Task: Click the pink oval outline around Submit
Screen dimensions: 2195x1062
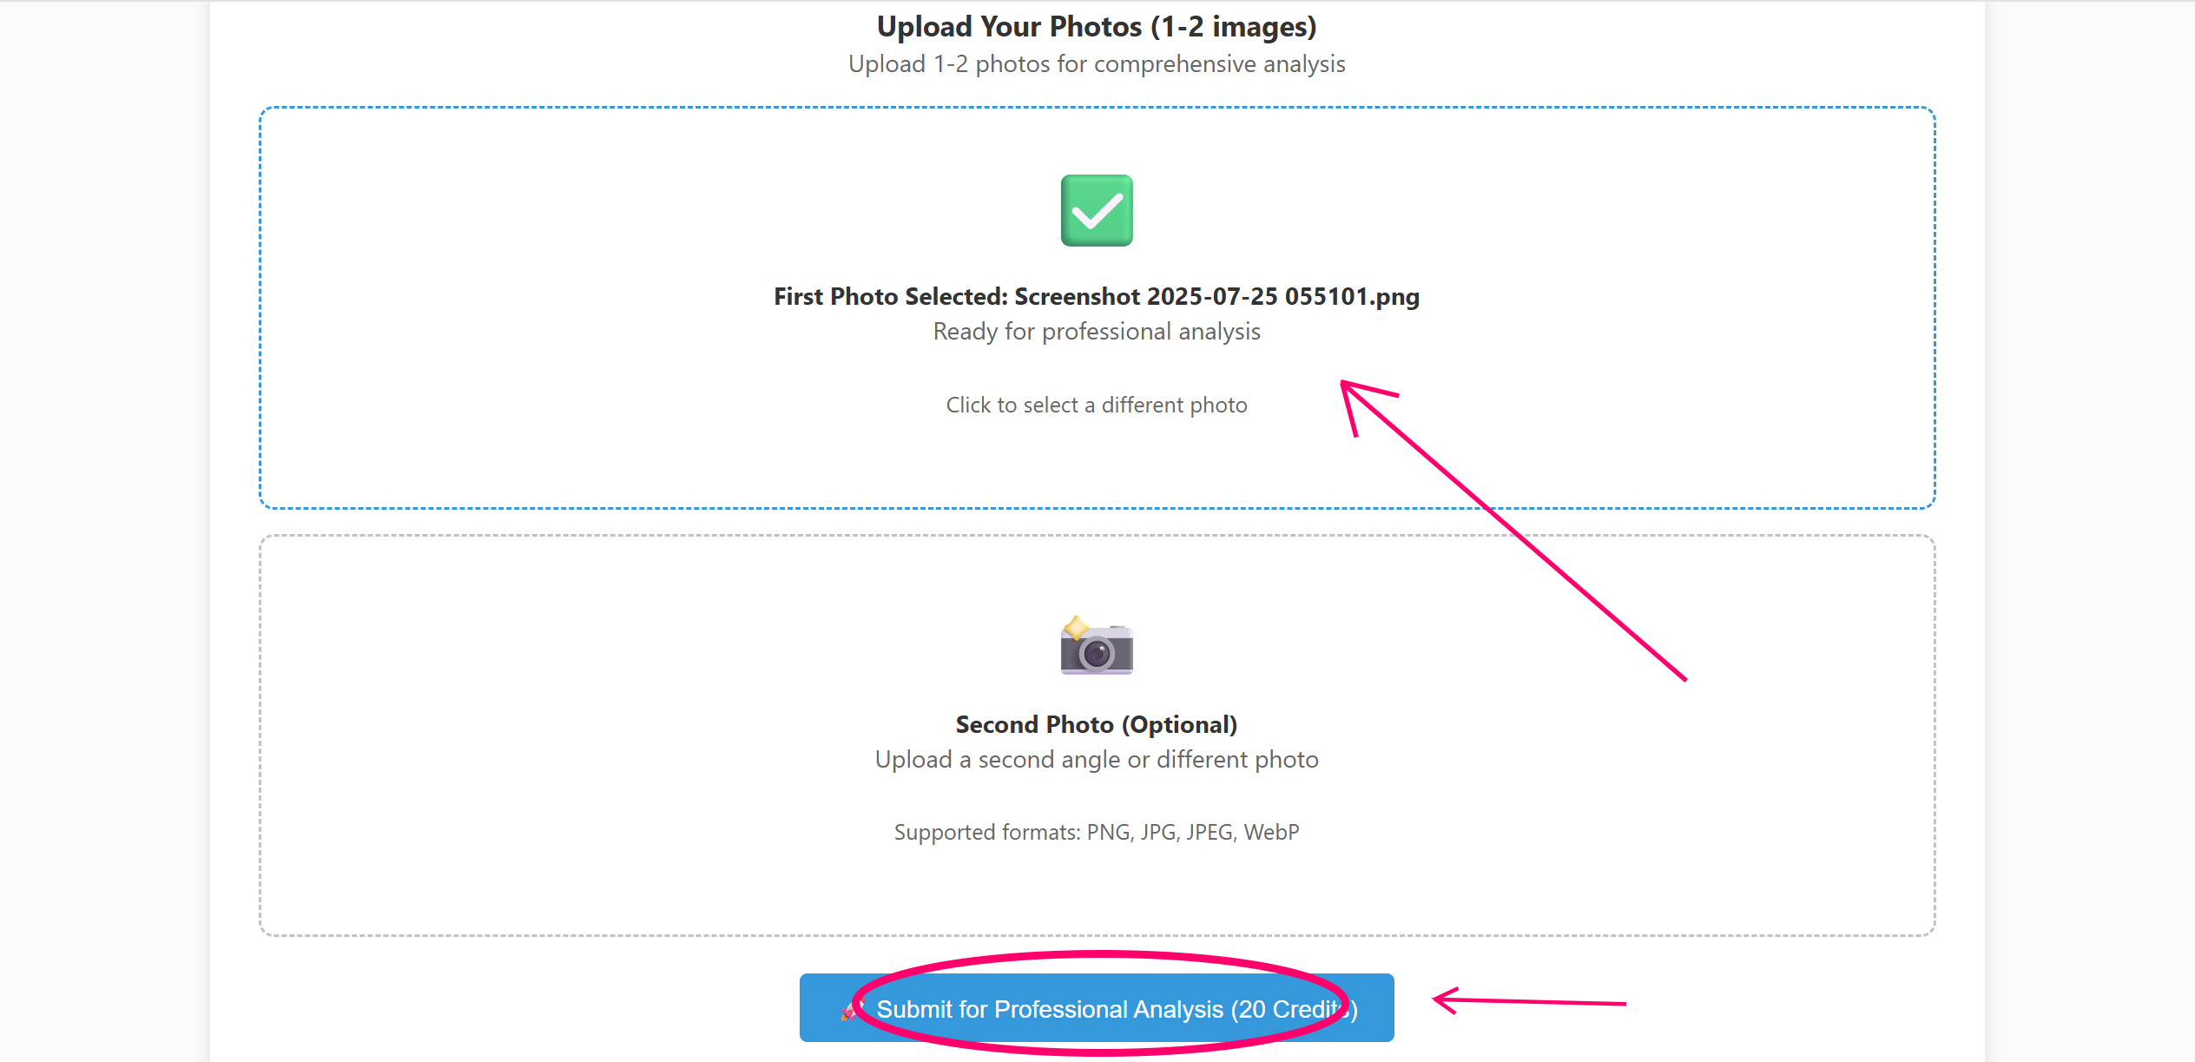Action: (x=1100, y=1003)
